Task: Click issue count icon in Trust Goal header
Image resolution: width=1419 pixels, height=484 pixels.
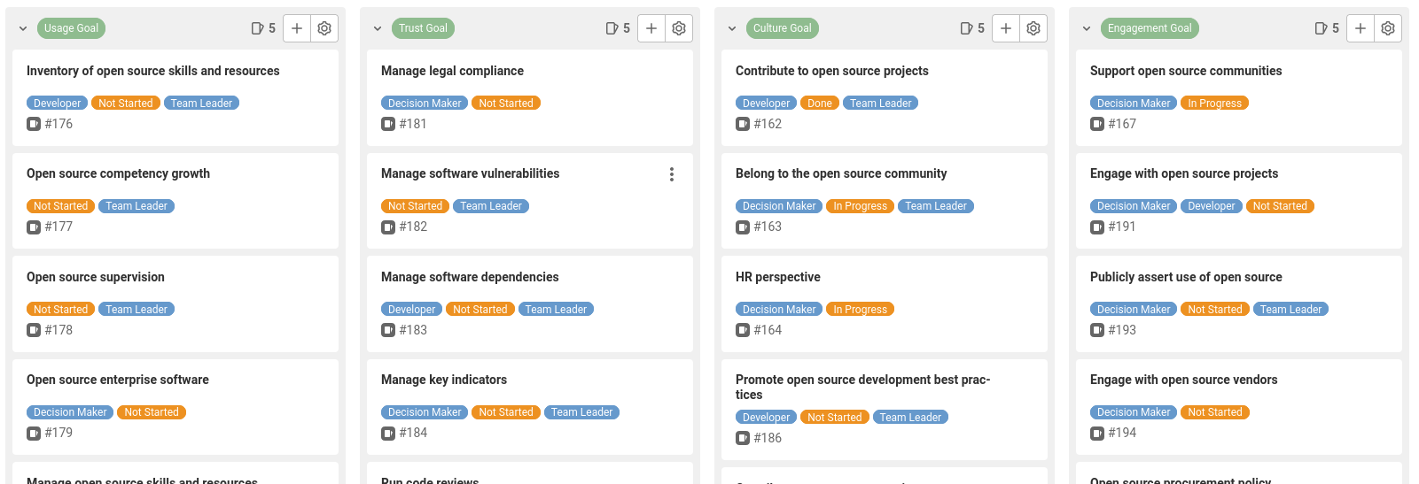Action: (x=612, y=28)
